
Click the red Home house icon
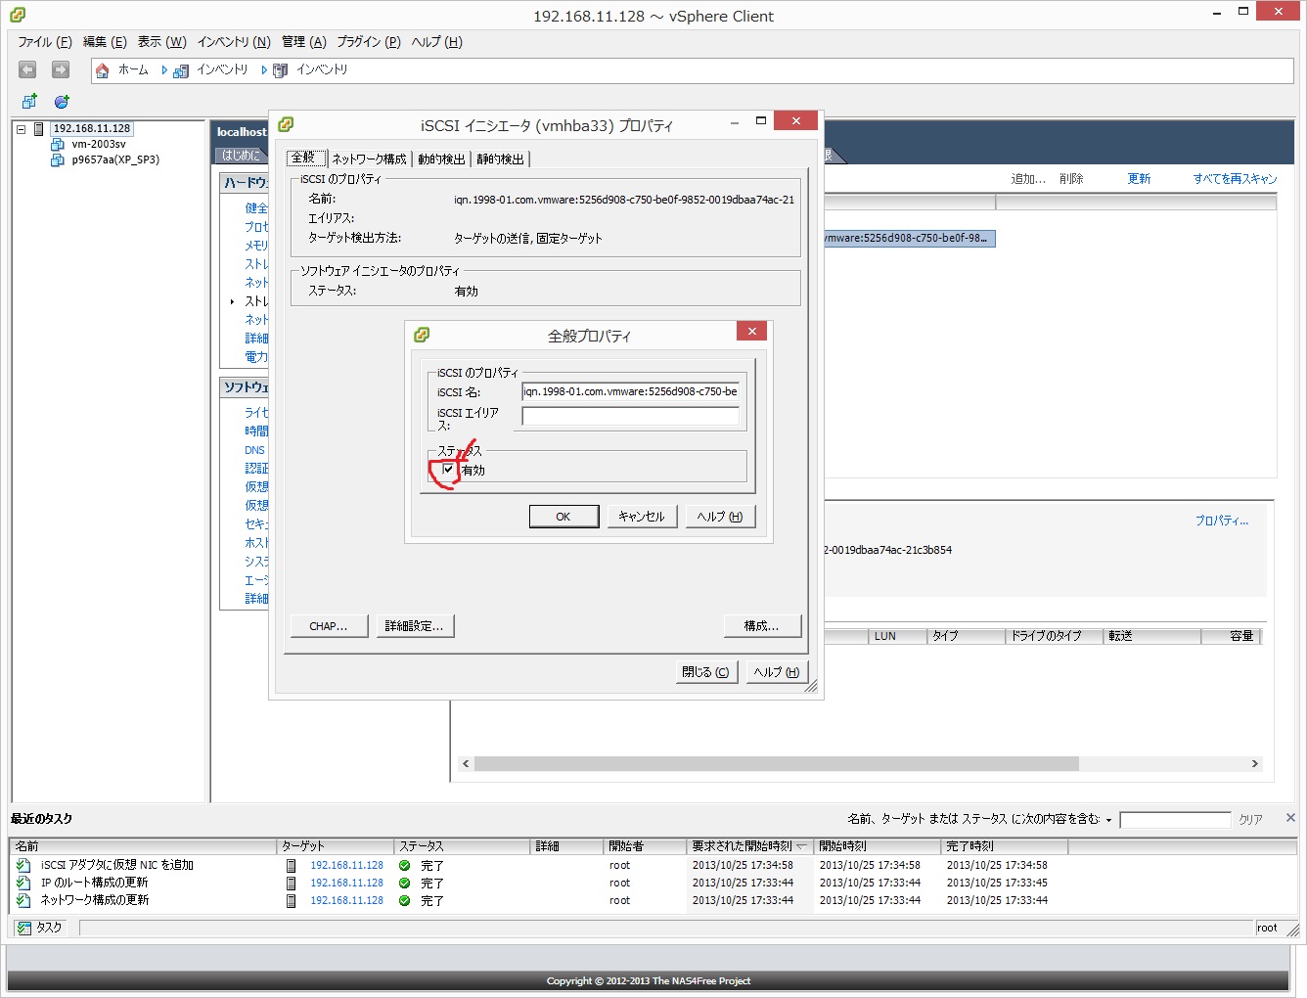tap(103, 70)
